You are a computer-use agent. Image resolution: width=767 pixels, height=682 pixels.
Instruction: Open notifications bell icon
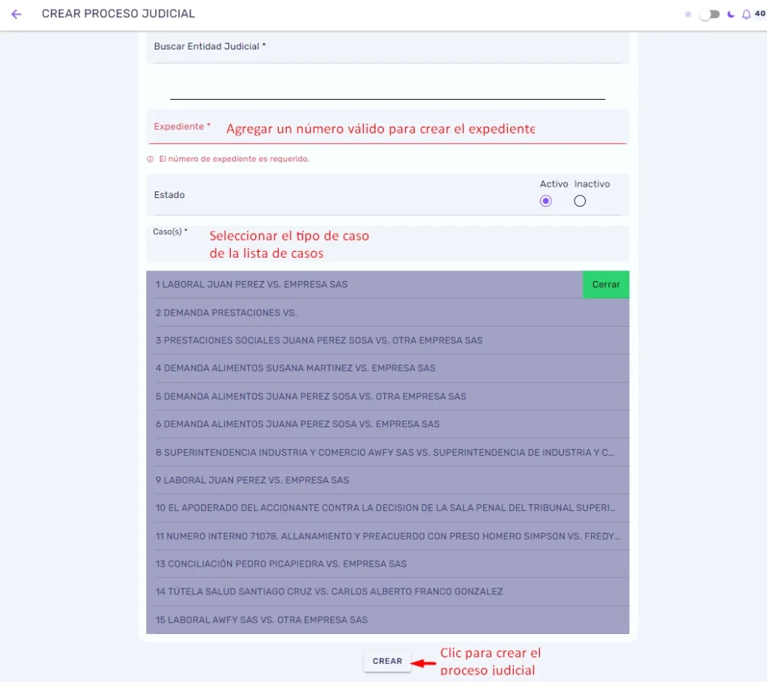(x=746, y=14)
